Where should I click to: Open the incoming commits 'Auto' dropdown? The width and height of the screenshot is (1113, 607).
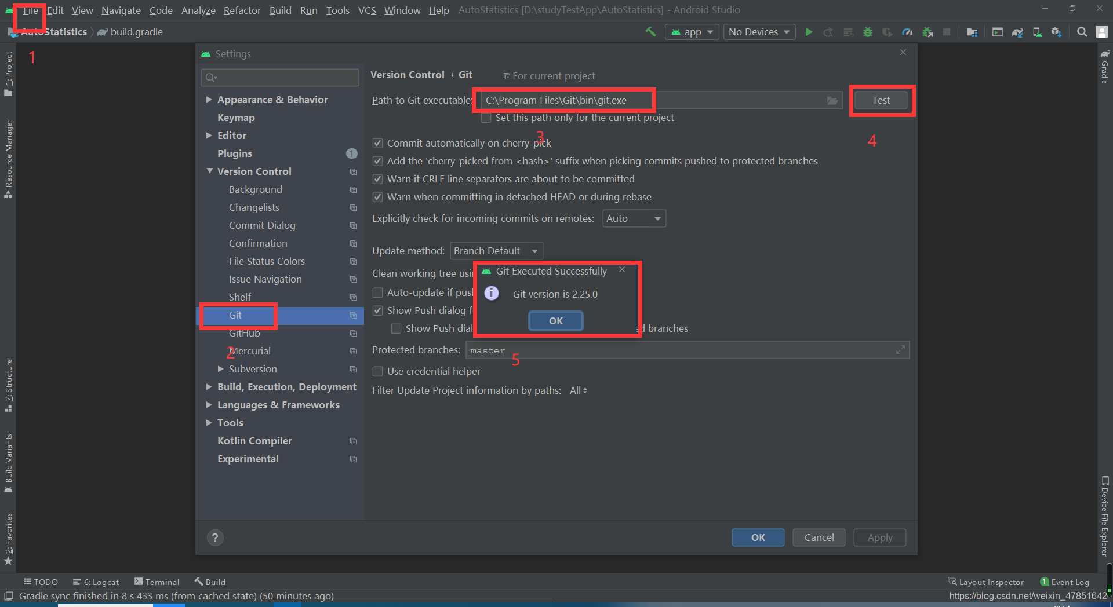(x=634, y=218)
